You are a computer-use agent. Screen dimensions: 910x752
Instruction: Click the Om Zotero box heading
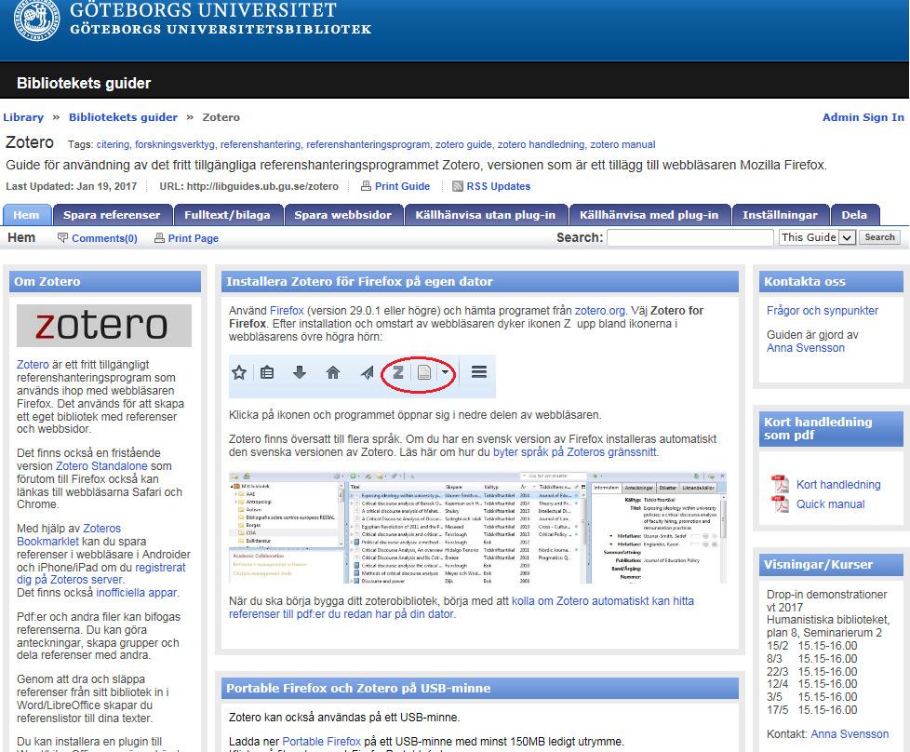(47, 282)
